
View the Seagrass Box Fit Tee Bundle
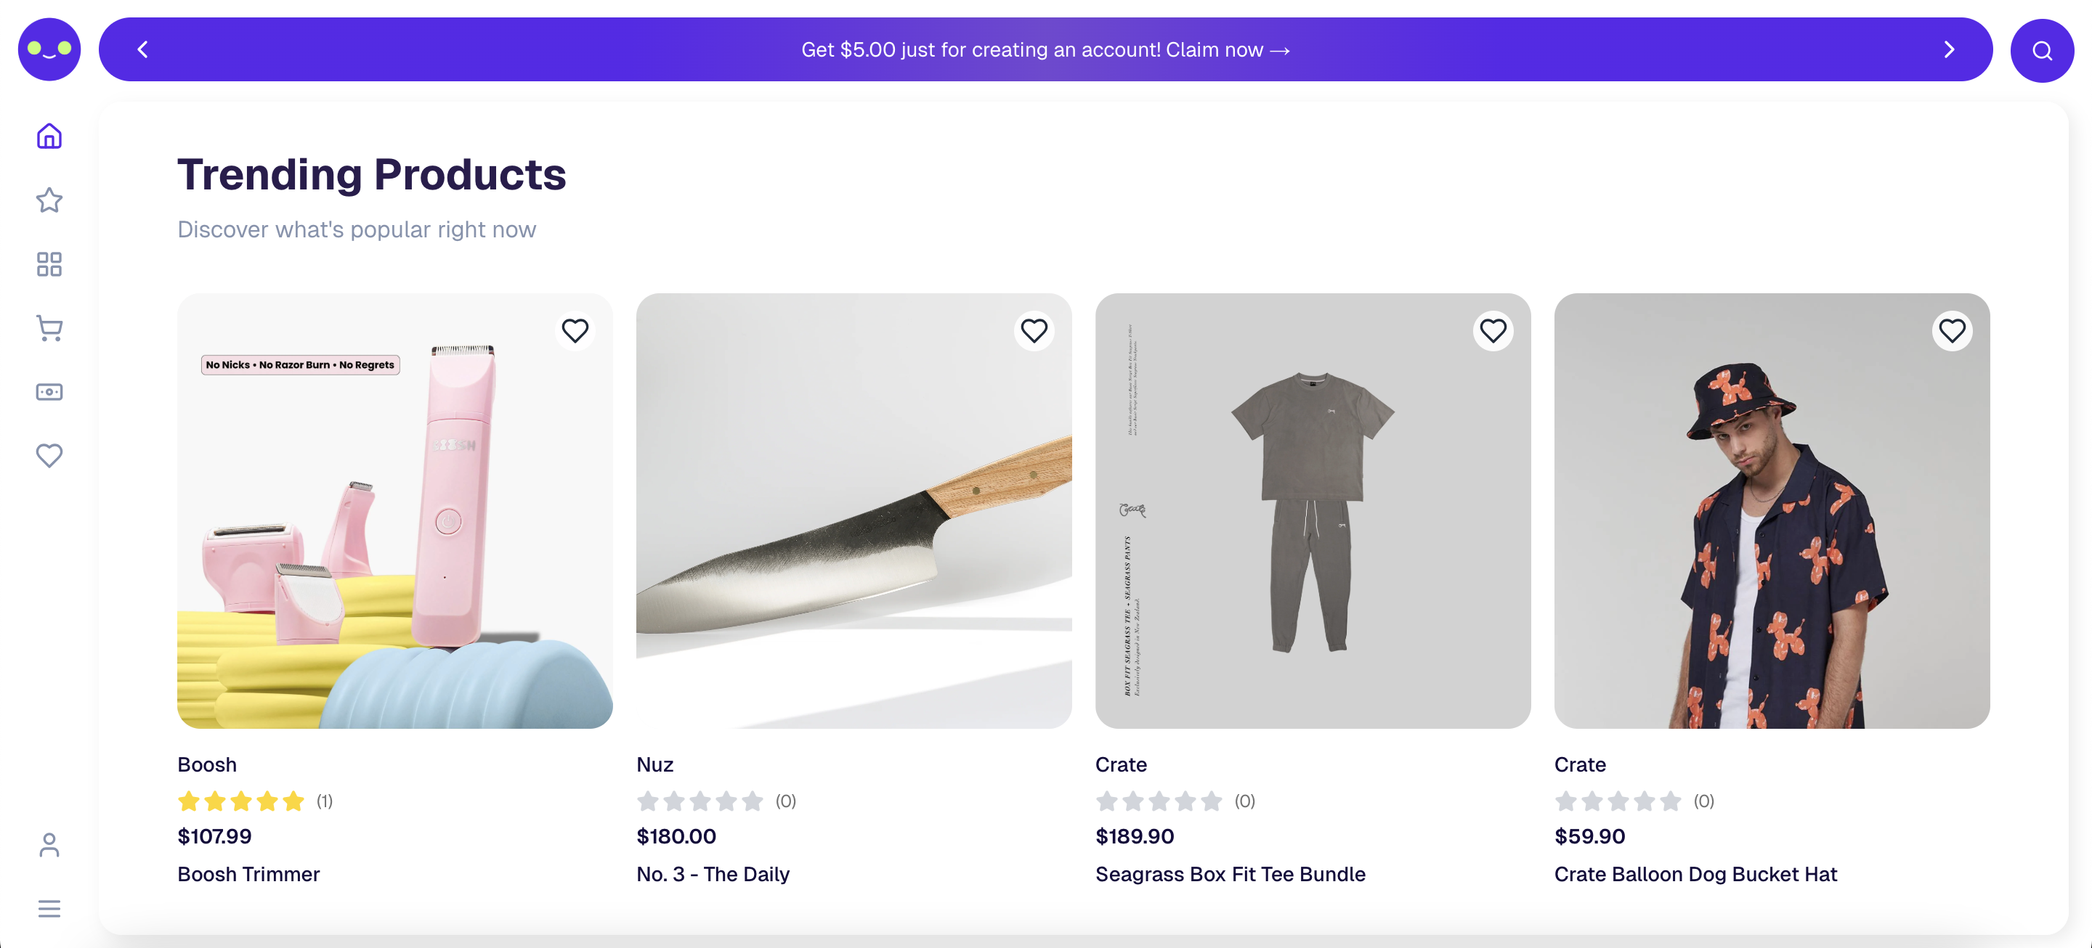click(1313, 511)
